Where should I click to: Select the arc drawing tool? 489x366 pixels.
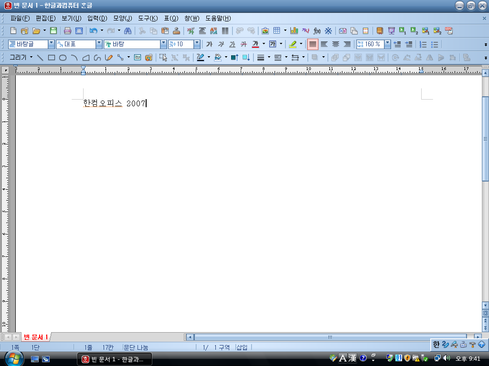click(x=74, y=58)
